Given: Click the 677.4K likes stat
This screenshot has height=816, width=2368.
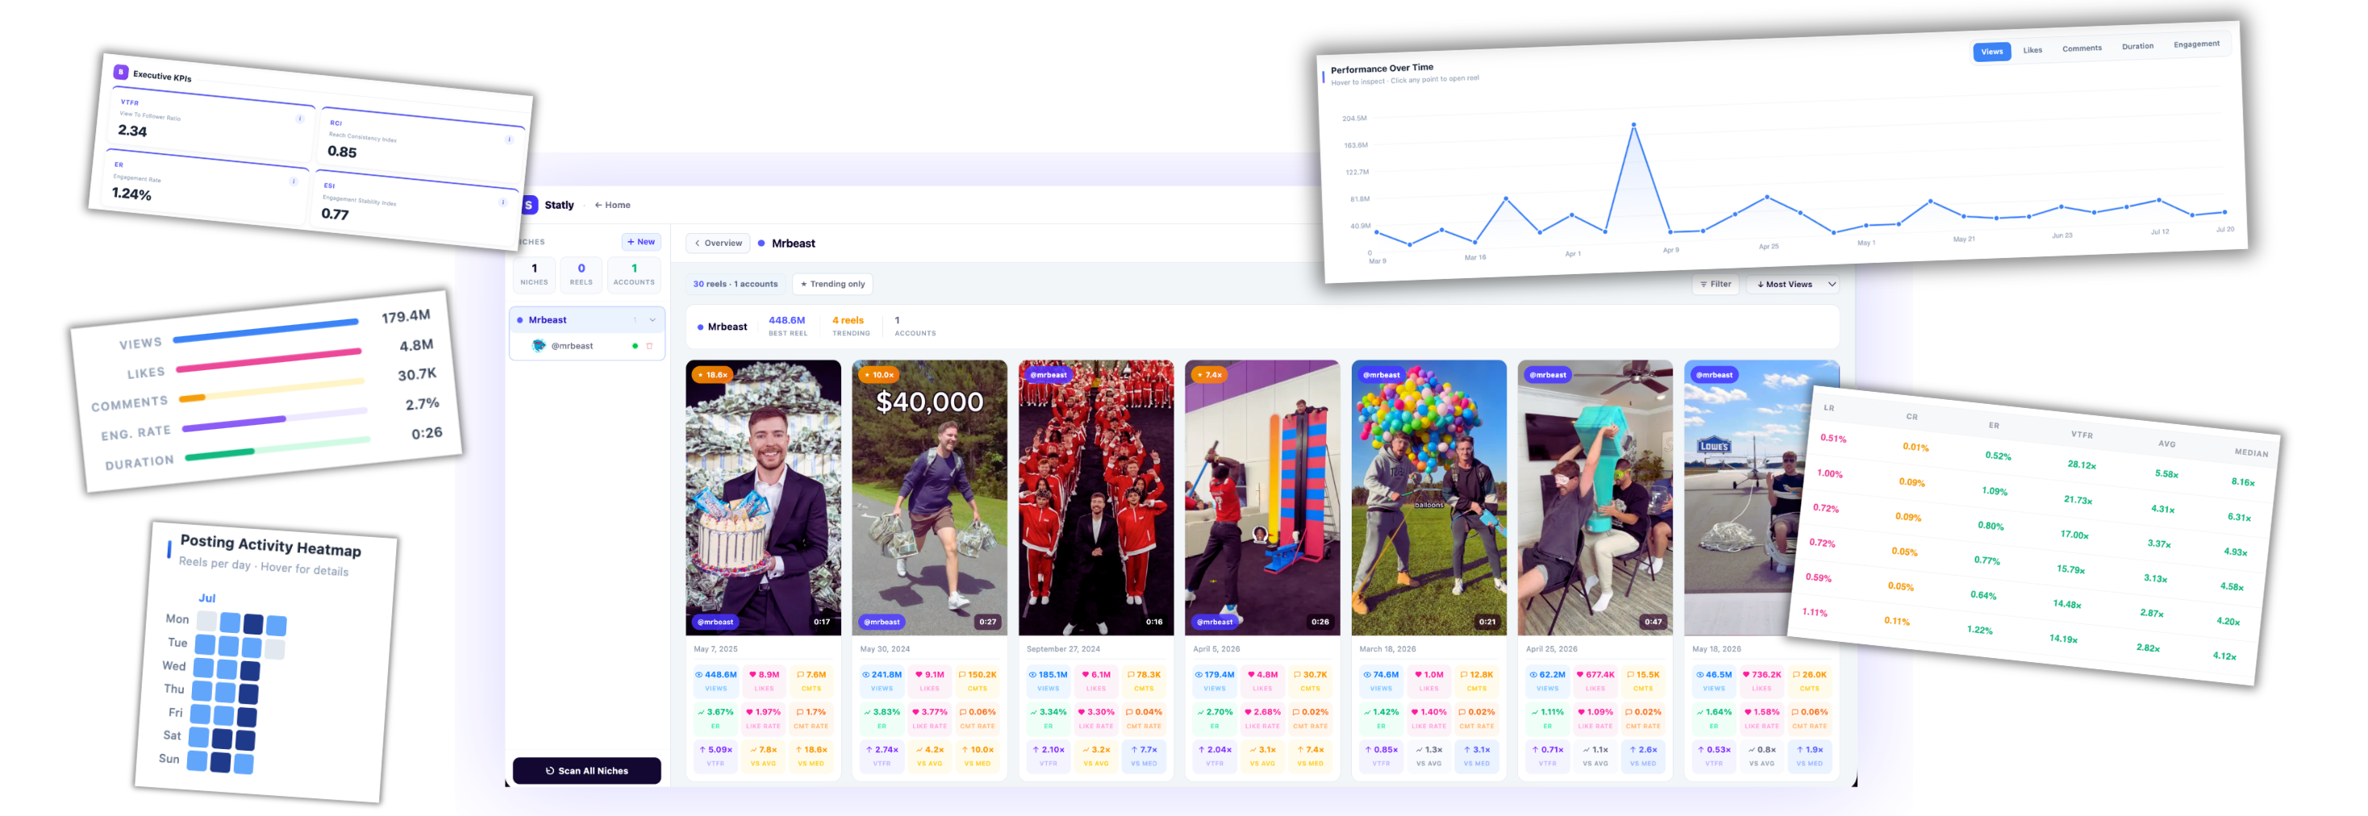Looking at the screenshot, I should (1596, 680).
